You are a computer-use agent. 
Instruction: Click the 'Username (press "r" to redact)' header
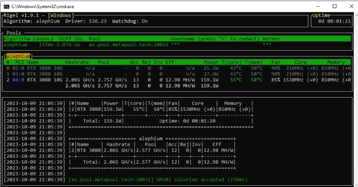point(215,39)
